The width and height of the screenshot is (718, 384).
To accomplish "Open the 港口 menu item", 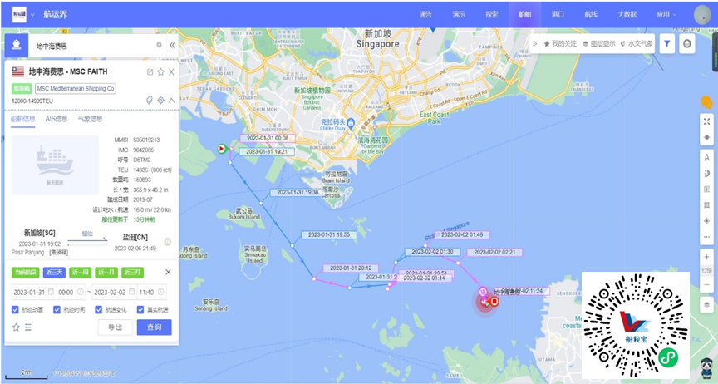I will (x=558, y=14).
